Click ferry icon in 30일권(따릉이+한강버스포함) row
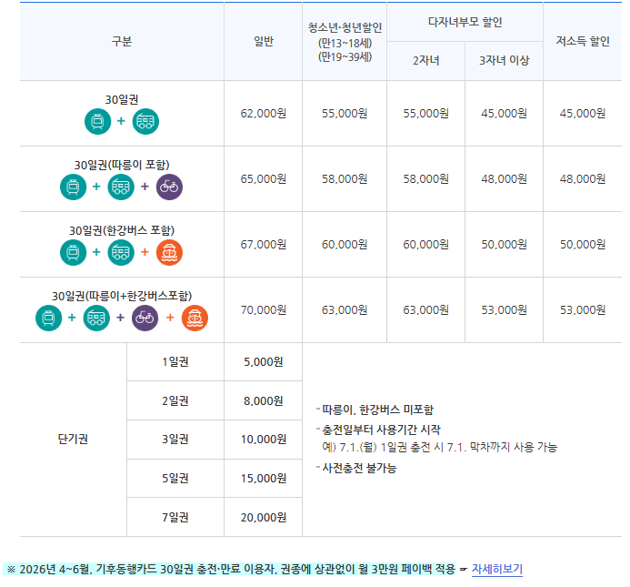The width and height of the screenshot is (630, 587). [195, 319]
